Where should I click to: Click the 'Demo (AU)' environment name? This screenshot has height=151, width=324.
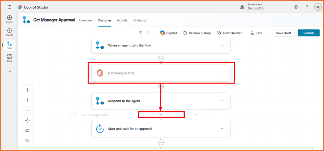pyautogui.click(x=256, y=9)
